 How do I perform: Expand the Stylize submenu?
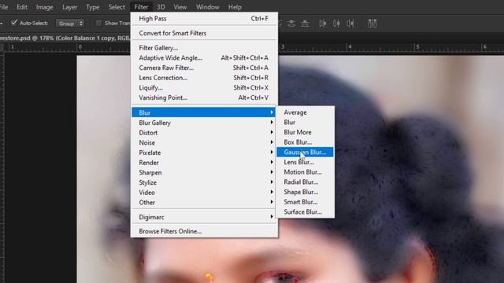[x=204, y=182]
